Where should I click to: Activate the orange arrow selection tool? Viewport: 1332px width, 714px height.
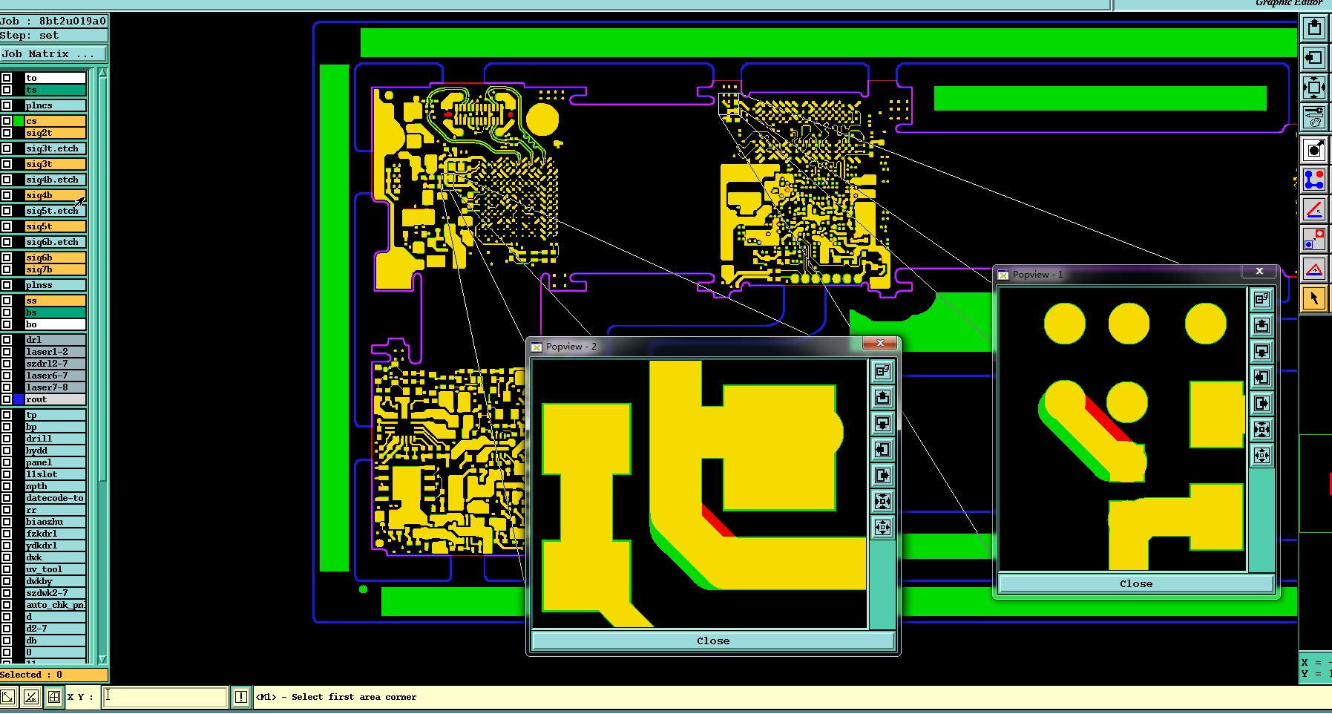pos(1314,298)
